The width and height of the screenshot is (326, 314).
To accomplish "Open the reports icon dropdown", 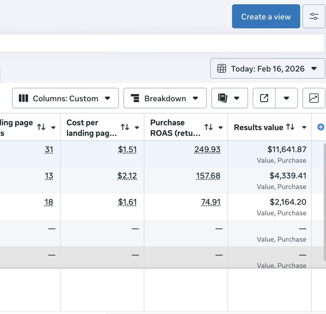I will click(229, 98).
